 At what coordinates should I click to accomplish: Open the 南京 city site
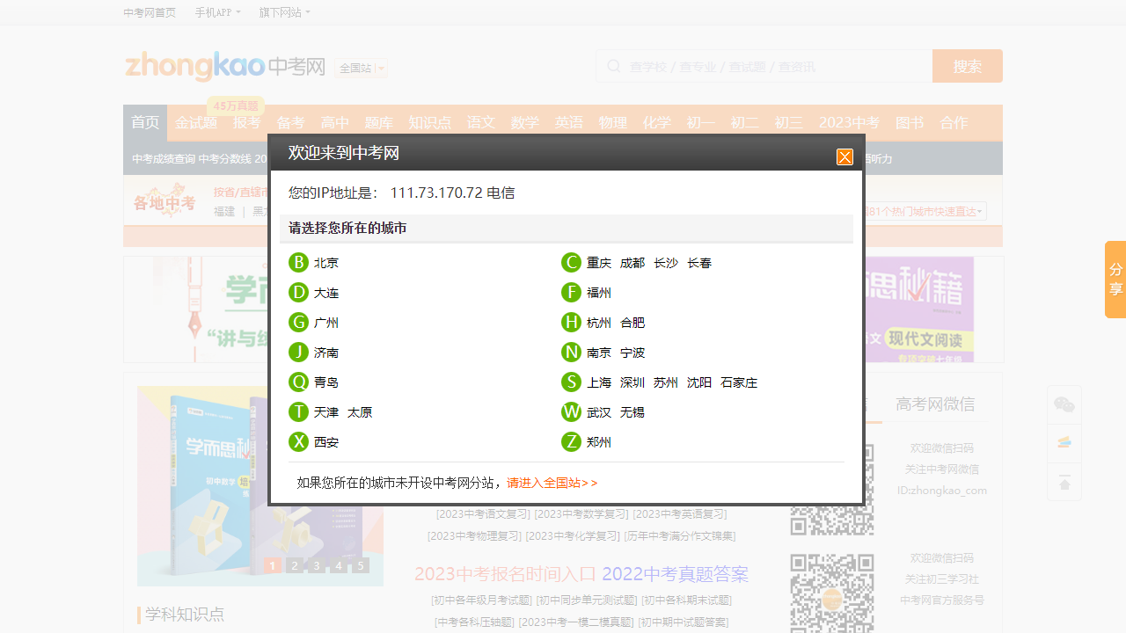coord(599,353)
